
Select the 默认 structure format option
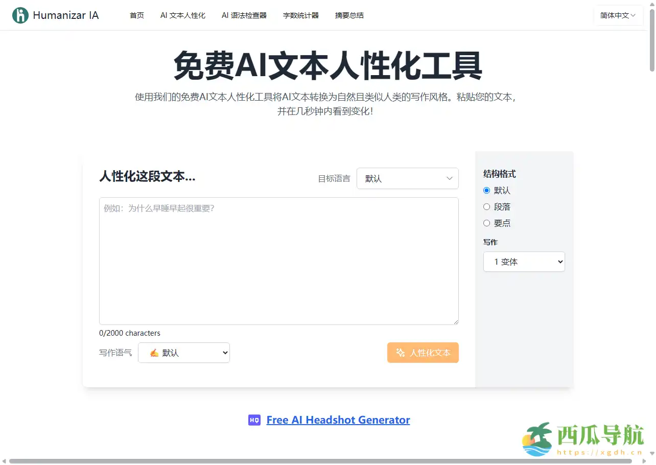[x=486, y=190]
